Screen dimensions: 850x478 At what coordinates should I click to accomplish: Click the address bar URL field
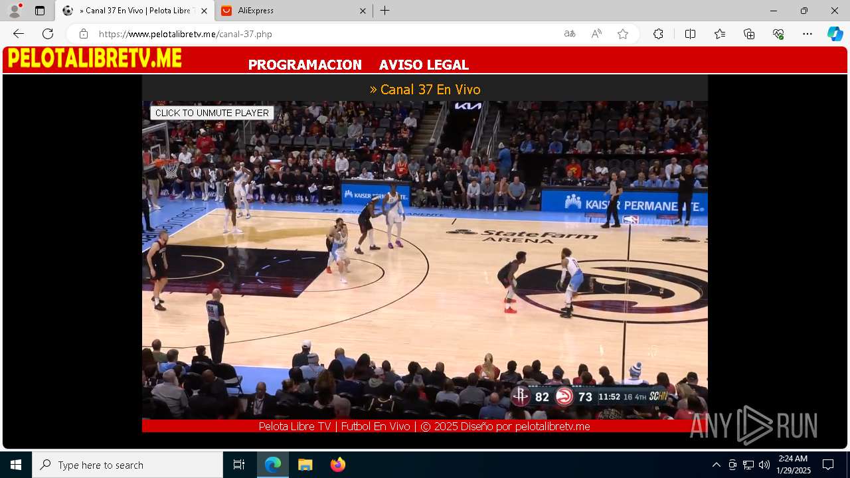325,34
